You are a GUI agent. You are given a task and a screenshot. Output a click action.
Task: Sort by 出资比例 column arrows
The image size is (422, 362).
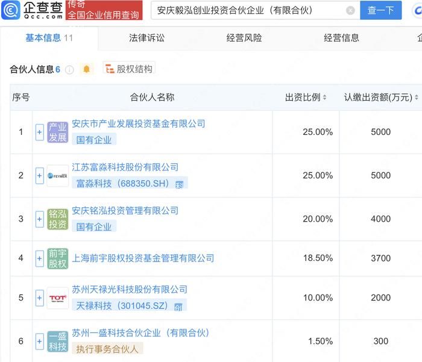point(324,98)
